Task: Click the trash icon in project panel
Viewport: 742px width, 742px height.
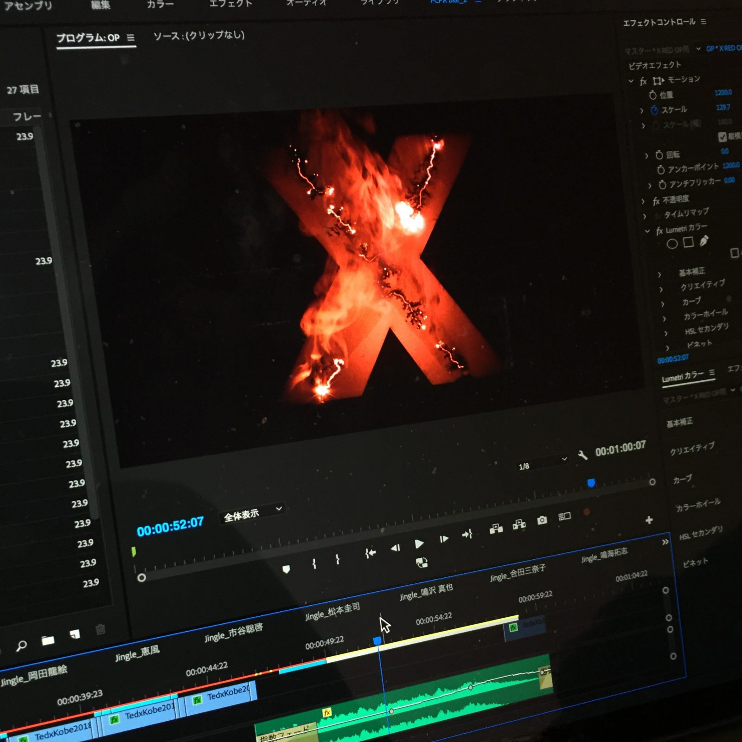Action: coord(100,629)
